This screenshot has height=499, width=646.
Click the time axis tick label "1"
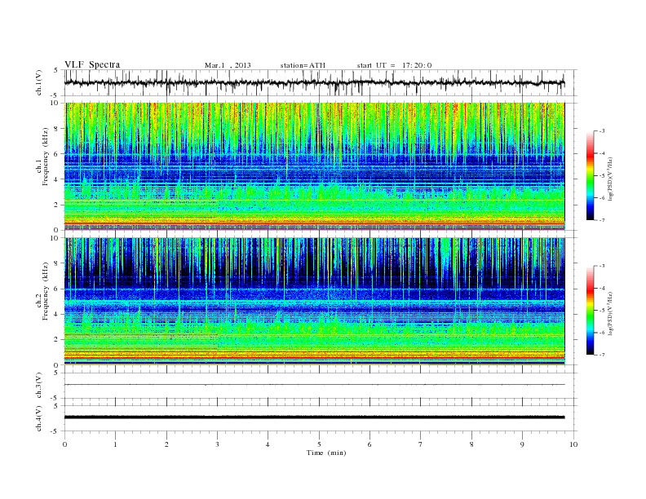click(115, 444)
